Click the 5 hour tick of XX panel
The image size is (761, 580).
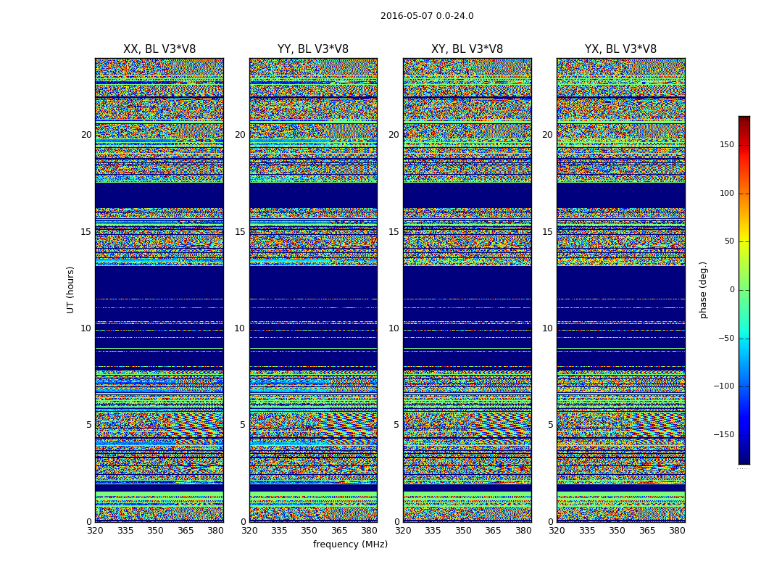click(89, 425)
